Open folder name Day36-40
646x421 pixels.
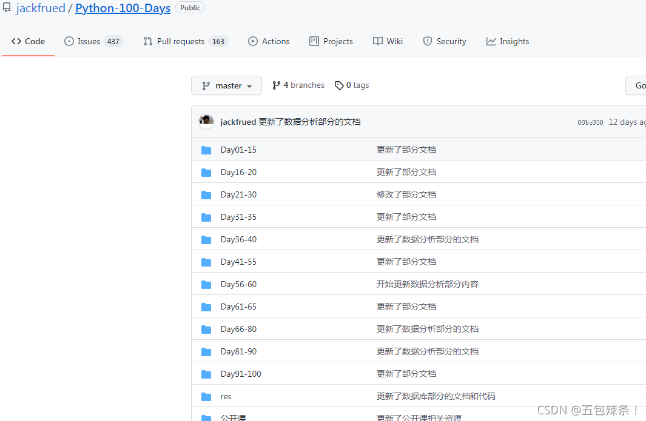coord(238,239)
